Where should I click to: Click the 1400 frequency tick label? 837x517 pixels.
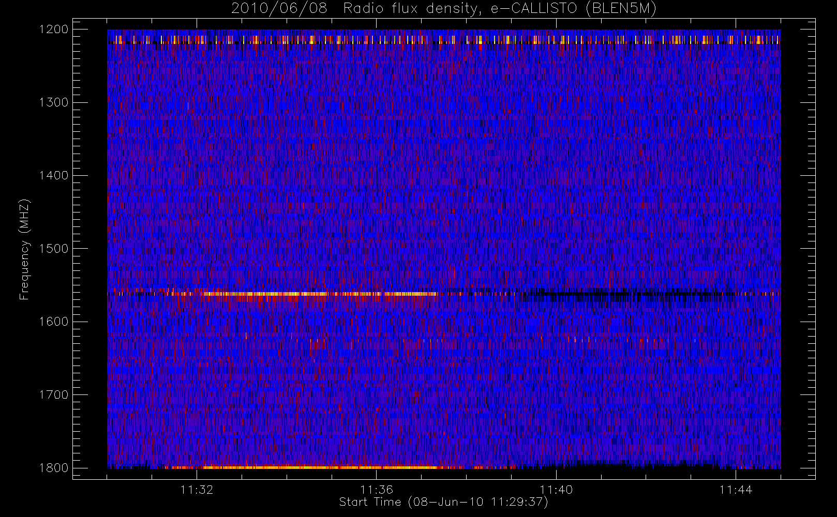point(54,176)
